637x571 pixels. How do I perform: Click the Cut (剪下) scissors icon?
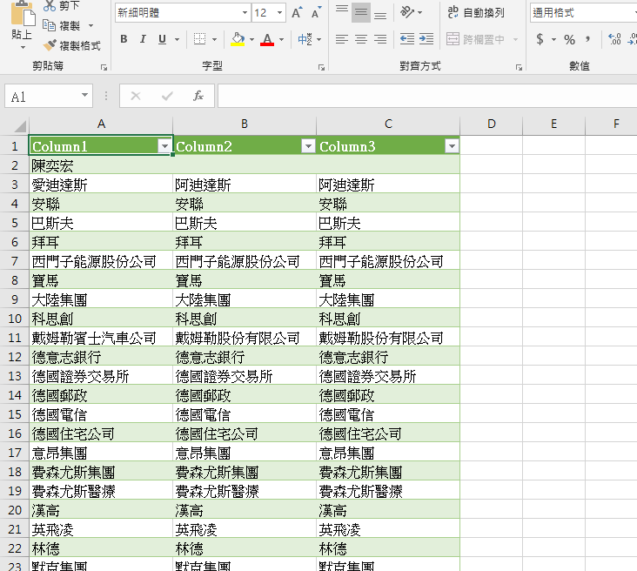pyautogui.click(x=49, y=5)
